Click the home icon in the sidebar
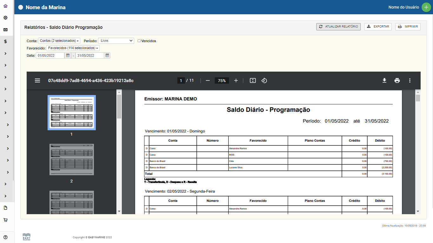433x243 pixels. (x=5, y=6)
